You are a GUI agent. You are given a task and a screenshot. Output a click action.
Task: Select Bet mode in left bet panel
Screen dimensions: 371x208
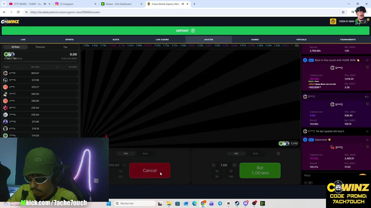(126, 153)
